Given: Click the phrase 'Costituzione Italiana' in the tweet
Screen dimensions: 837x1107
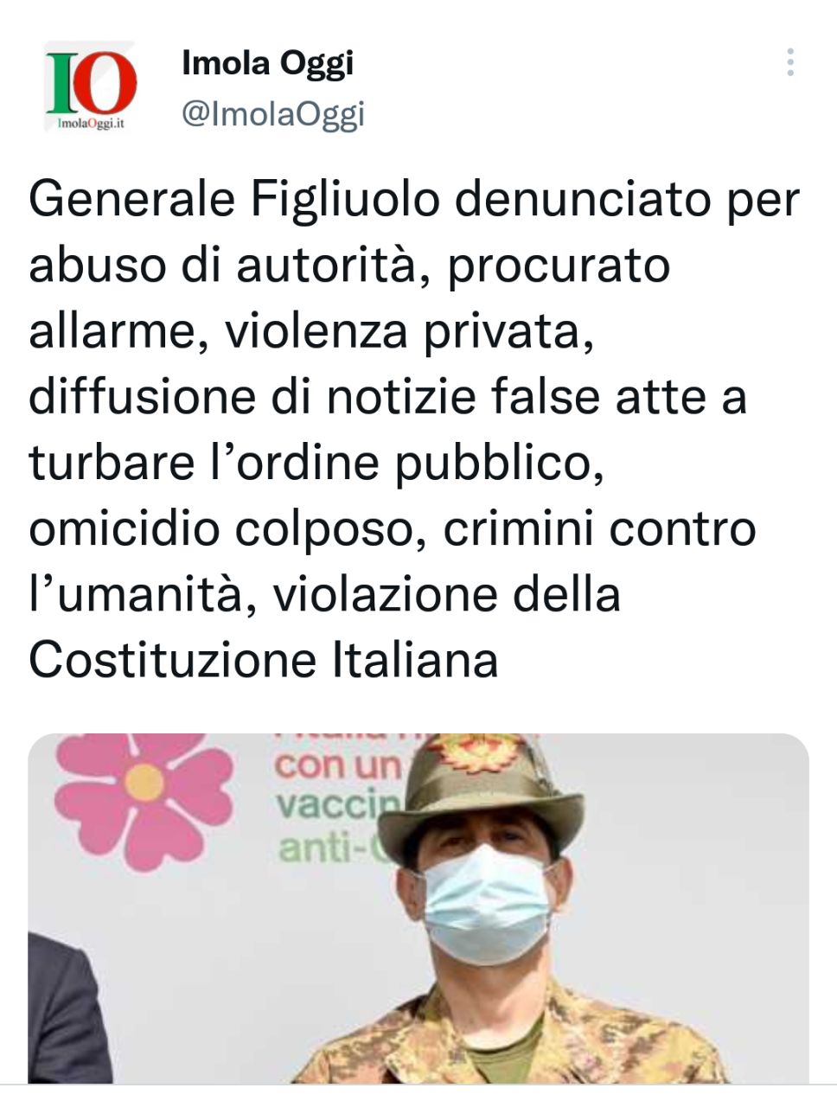Looking at the screenshot, I should [264, 659].
